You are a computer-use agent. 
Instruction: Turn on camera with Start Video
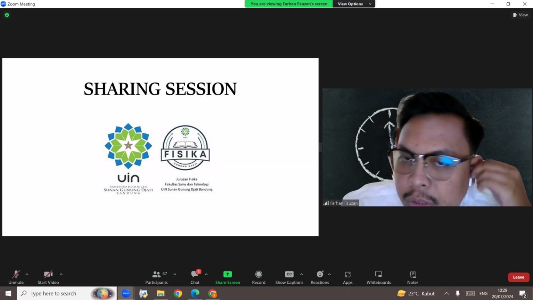tap(48, 277)
